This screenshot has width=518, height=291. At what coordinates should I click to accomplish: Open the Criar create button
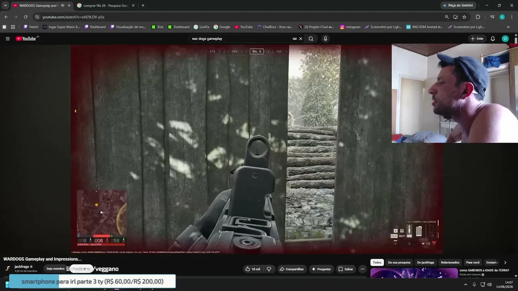[477, 39]
